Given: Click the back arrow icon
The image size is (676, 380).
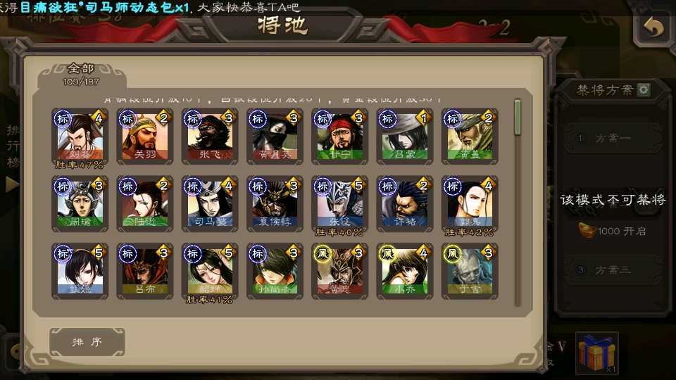Looking at the screenshot, I should (x=653, y=27).
